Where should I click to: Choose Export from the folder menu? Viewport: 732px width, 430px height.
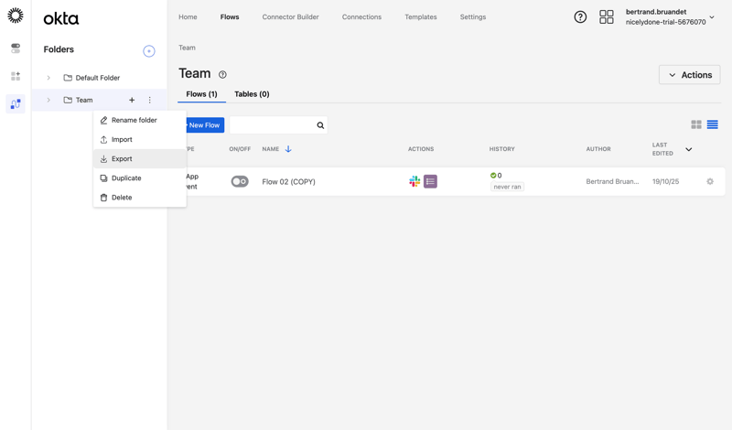[x=140, y=159]
